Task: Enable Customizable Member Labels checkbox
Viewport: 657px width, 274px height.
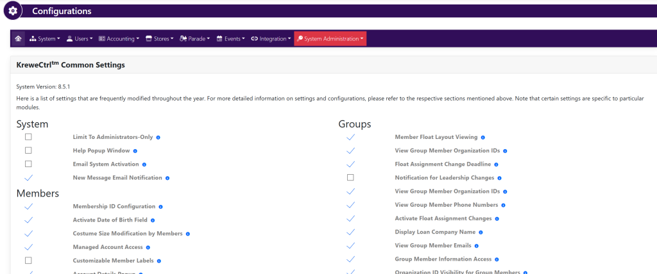Action: coord(28,261)
